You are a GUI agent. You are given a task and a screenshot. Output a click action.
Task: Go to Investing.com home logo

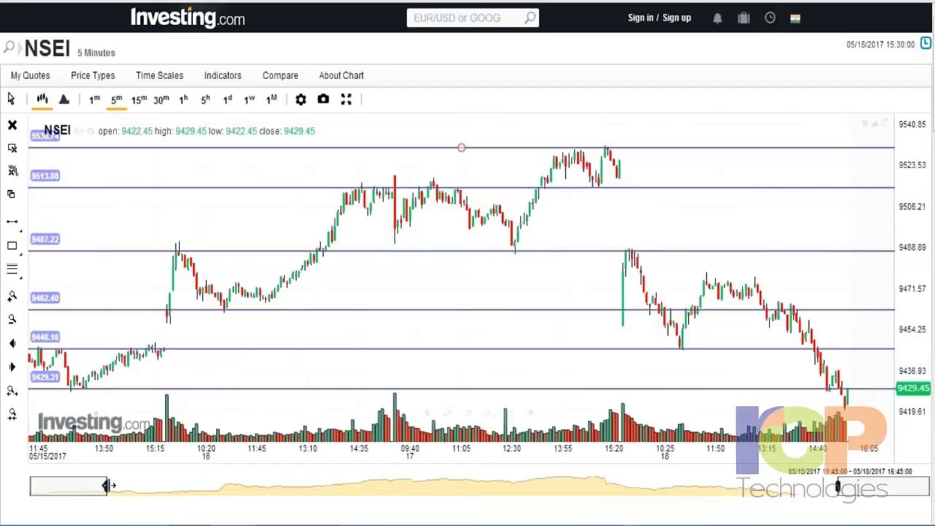coord(188,18)
